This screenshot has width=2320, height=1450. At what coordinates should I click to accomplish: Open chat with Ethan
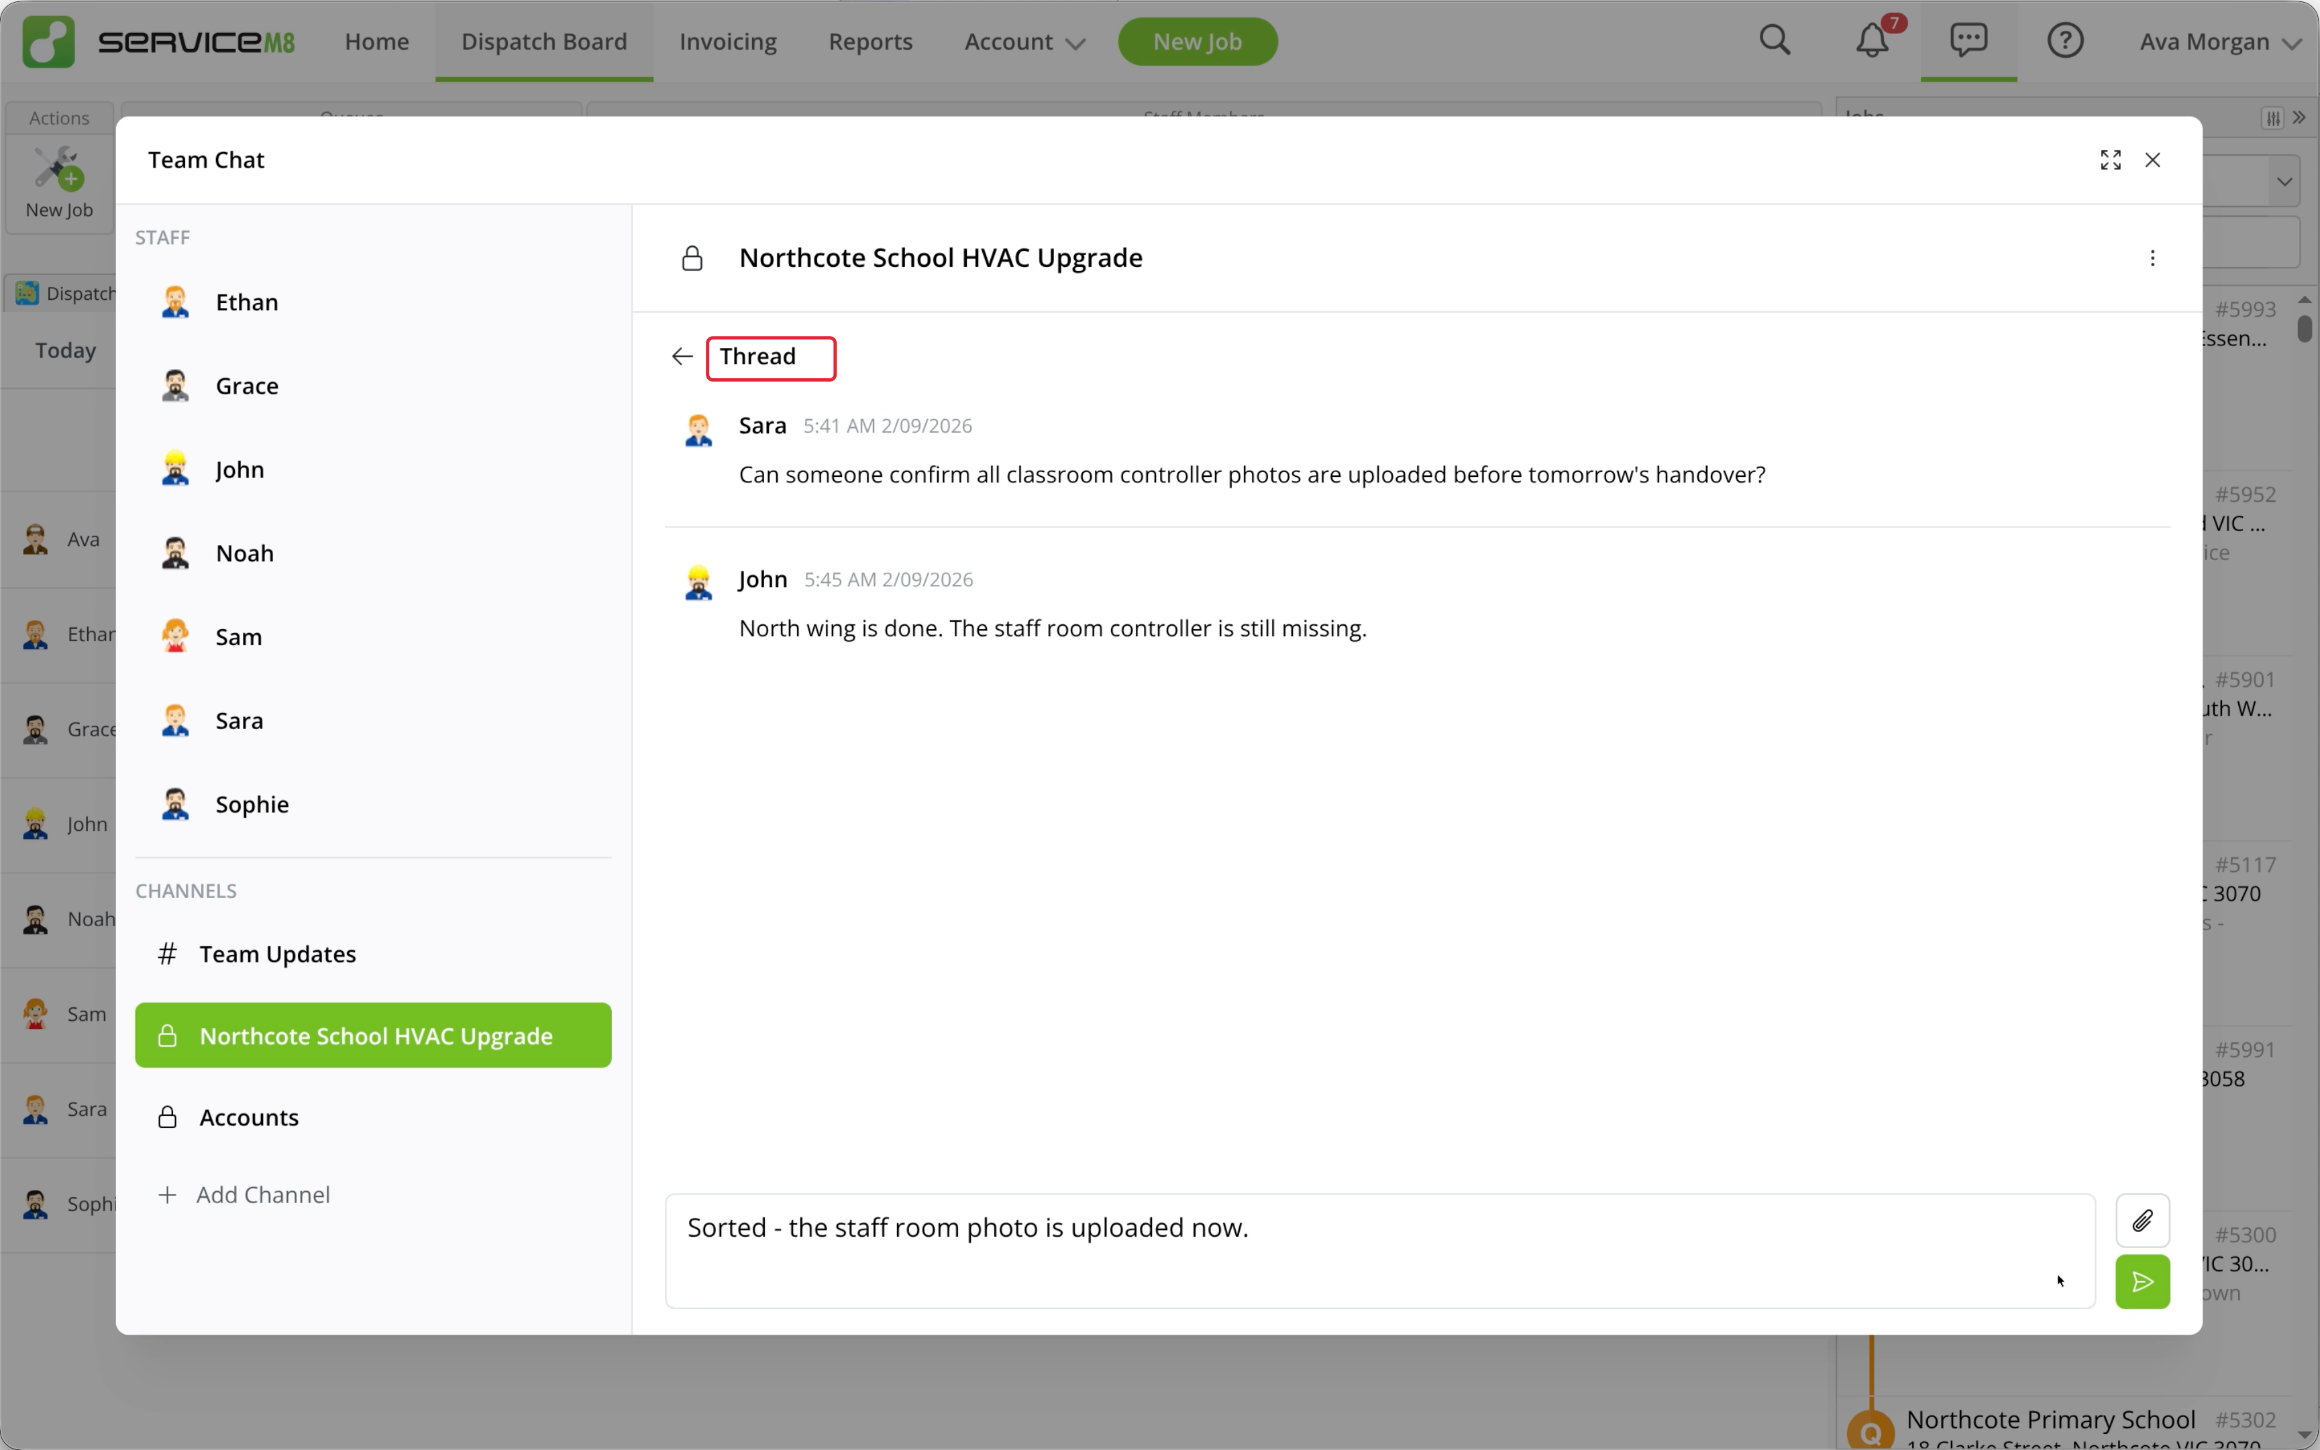(x=373, y=302)
